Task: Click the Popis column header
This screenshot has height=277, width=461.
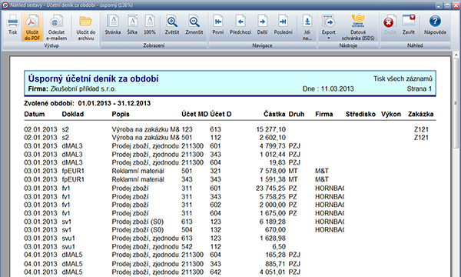Action: point(121,114)
